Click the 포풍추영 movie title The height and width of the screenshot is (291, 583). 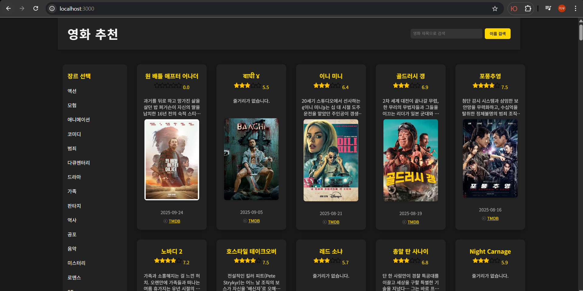[x=490, y=76]
